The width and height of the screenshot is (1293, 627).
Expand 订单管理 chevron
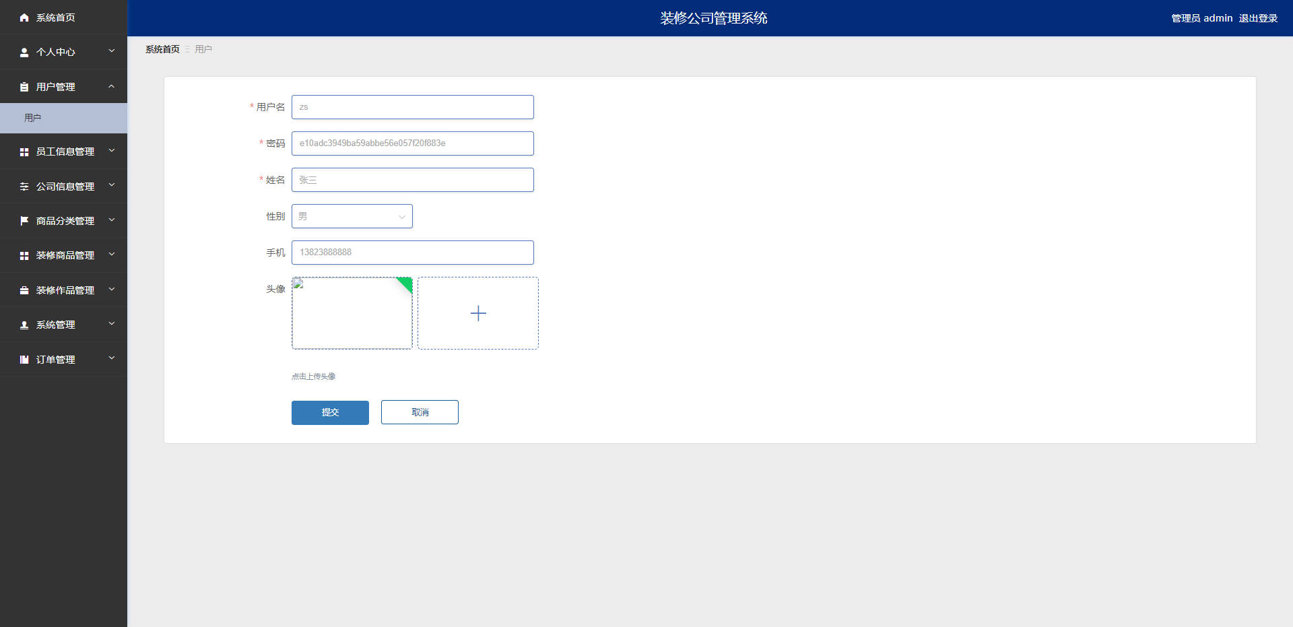click(112, 358)
